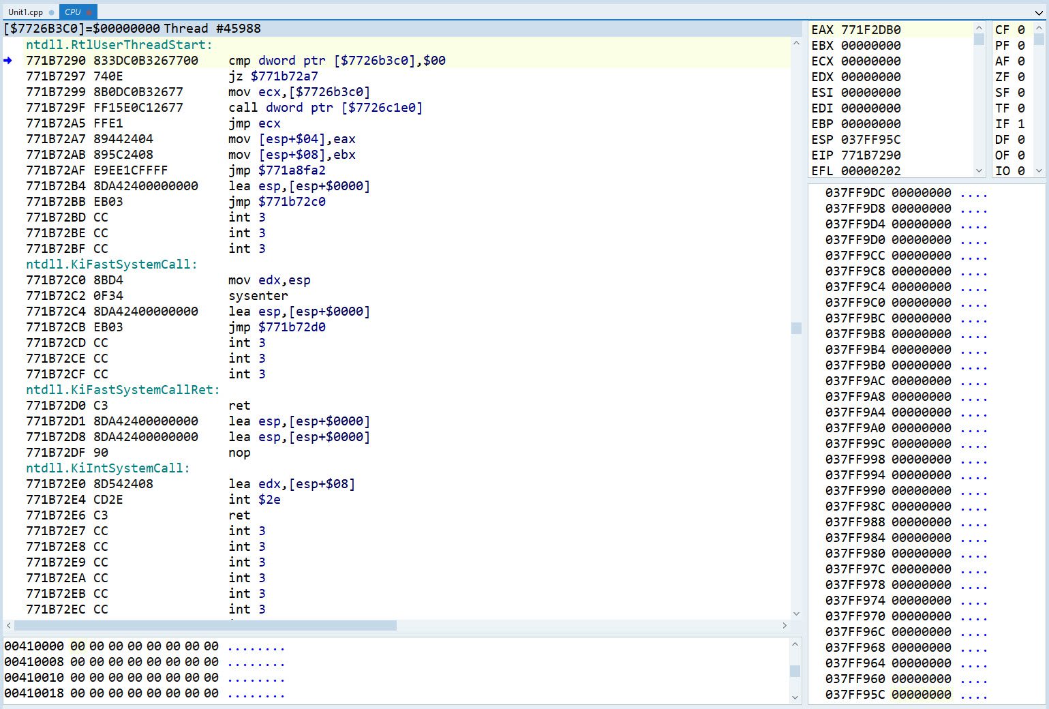
Task: Select memory dump row 00410010
Action: click(x=145, y=678)
